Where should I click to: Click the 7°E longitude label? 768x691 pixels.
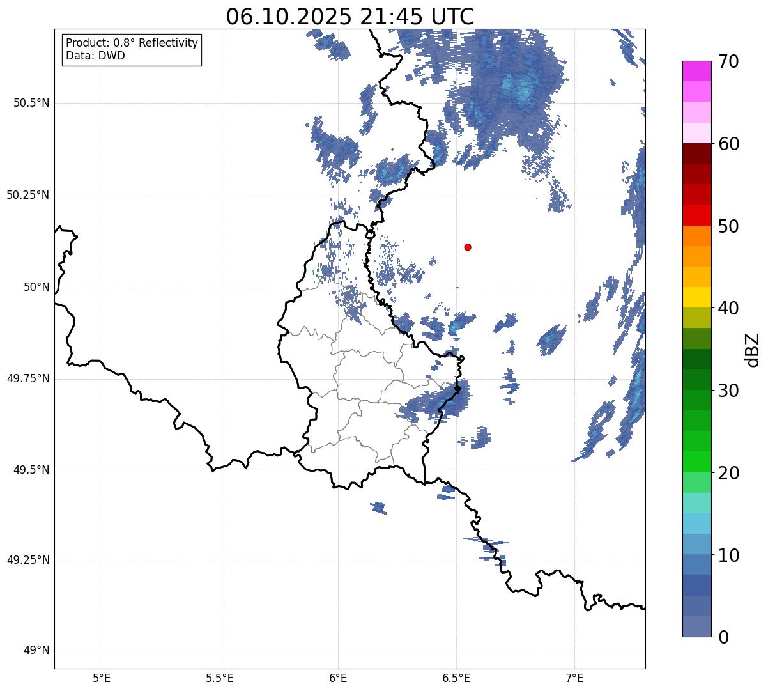(575, 678)
